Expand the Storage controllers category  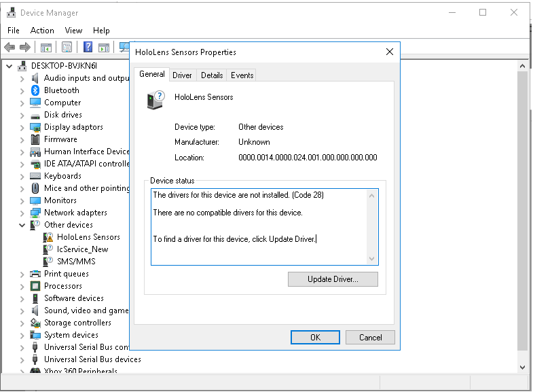22,323
